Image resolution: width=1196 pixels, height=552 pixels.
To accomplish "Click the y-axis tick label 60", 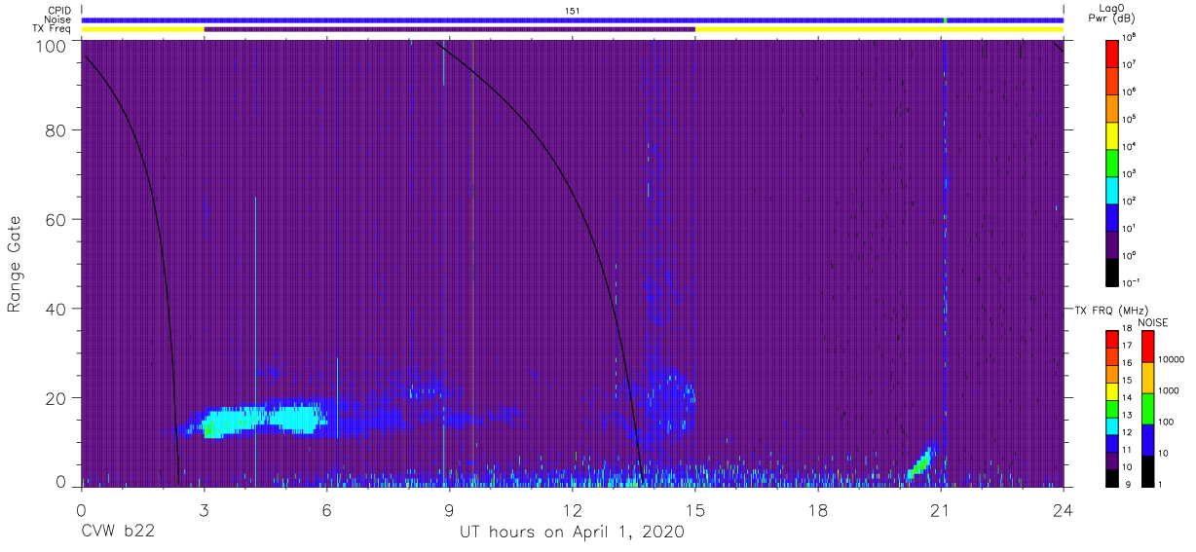I will pos(56,219).
